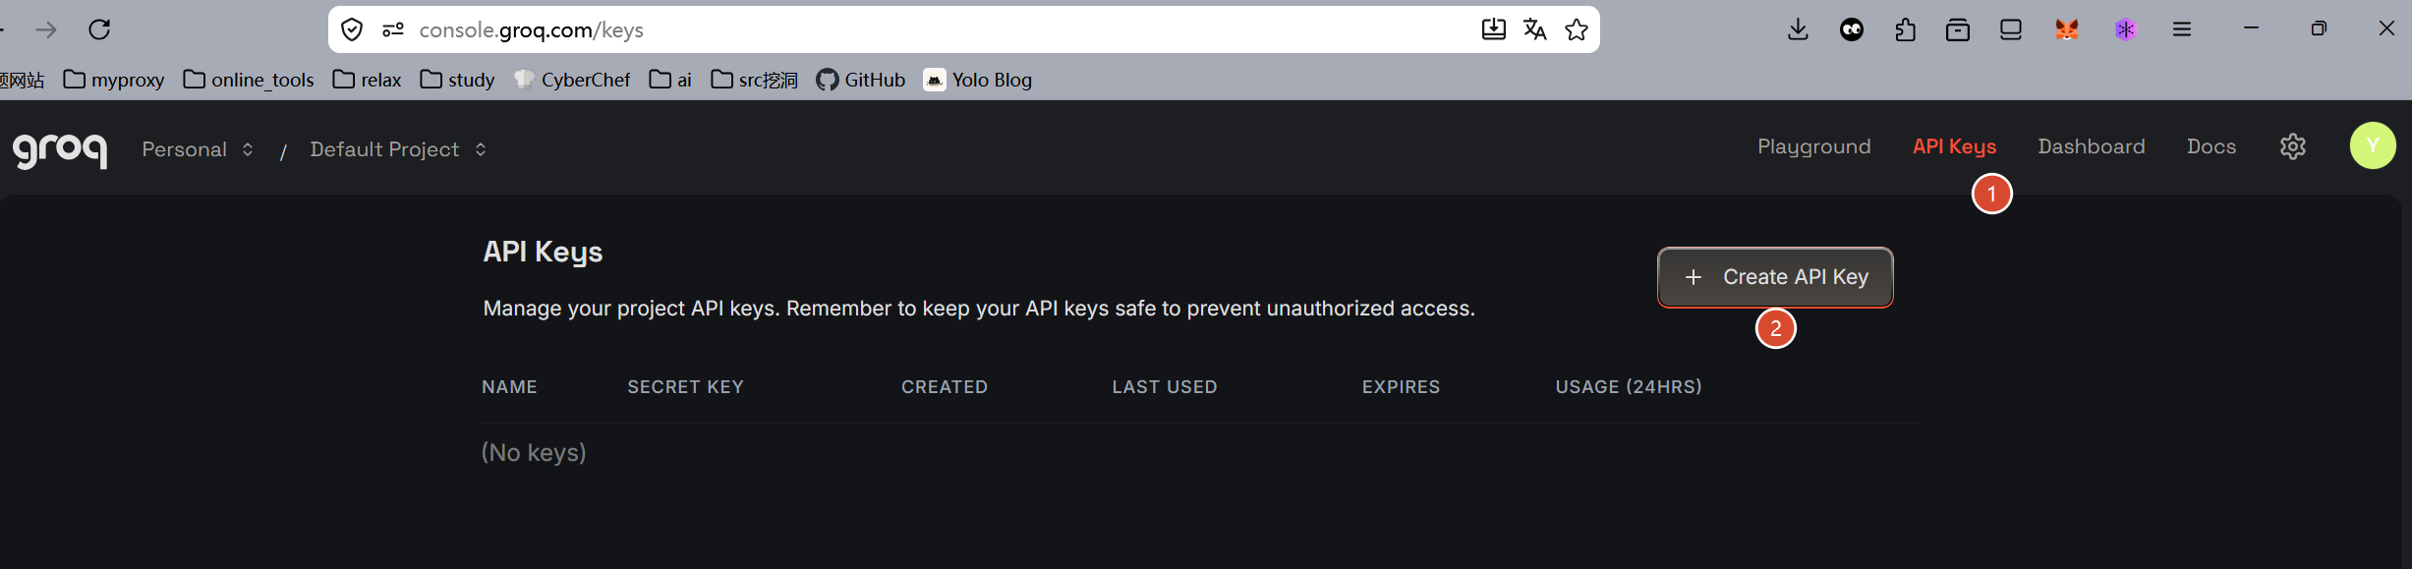This screenshot has height=569, width=2412.
Task: Open the user avatar Y menu
Action: tap(2373, 145)
